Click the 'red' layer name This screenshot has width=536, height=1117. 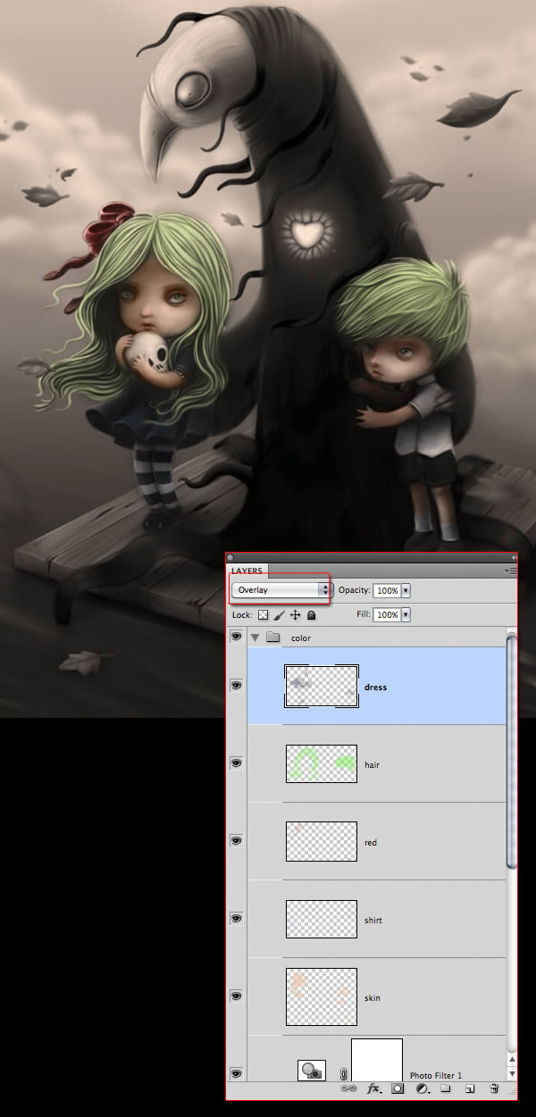[x=371, y=843]
